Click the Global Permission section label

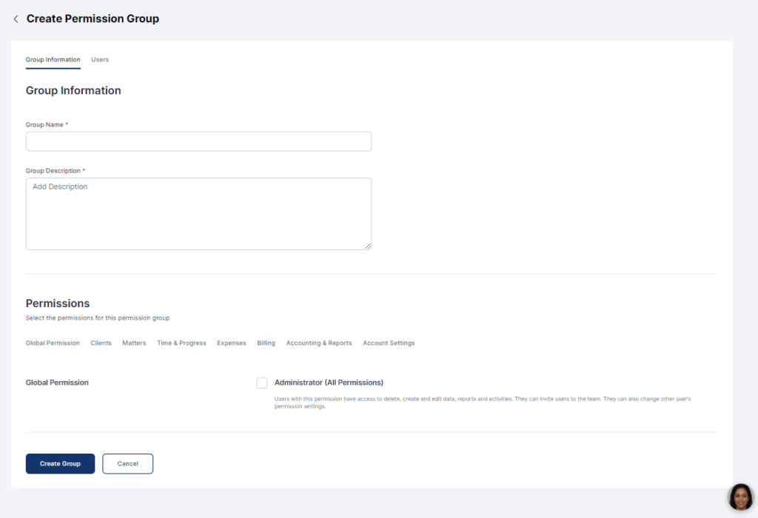(57, 383)
